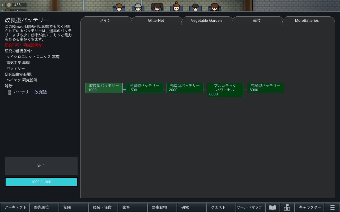Open the キャラクター menu
This screenshot has width=340, height=212.
[309, 207]
